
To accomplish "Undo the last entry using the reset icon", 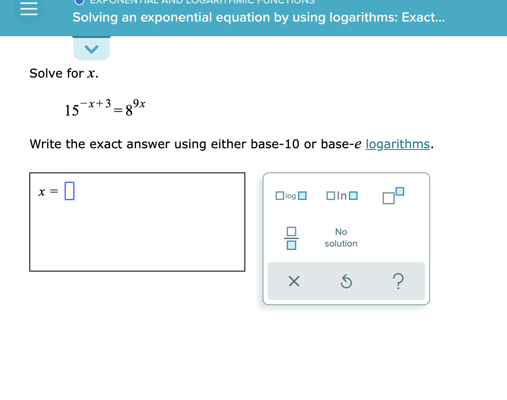I will [x=346, y=281].
